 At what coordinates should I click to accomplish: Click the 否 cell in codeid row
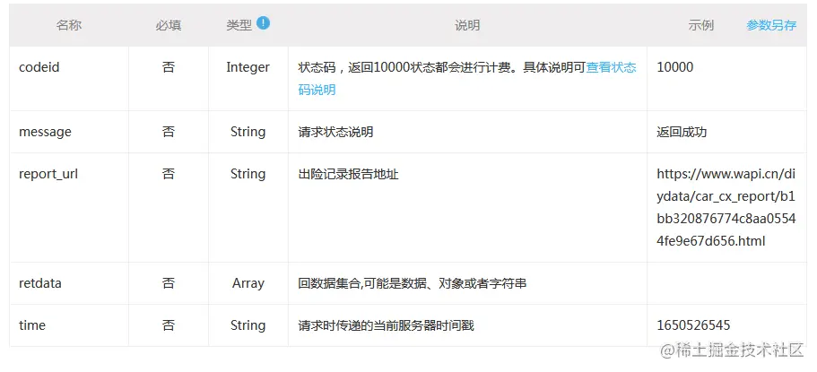[169, 67]
